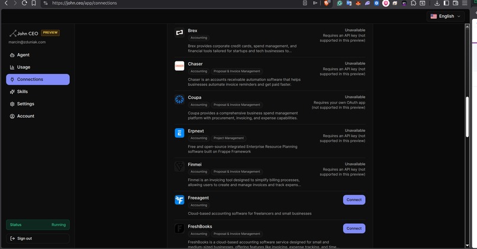Open Google Translate extension icon
Viewport: 477px width, 249px height.
[349, 3]
